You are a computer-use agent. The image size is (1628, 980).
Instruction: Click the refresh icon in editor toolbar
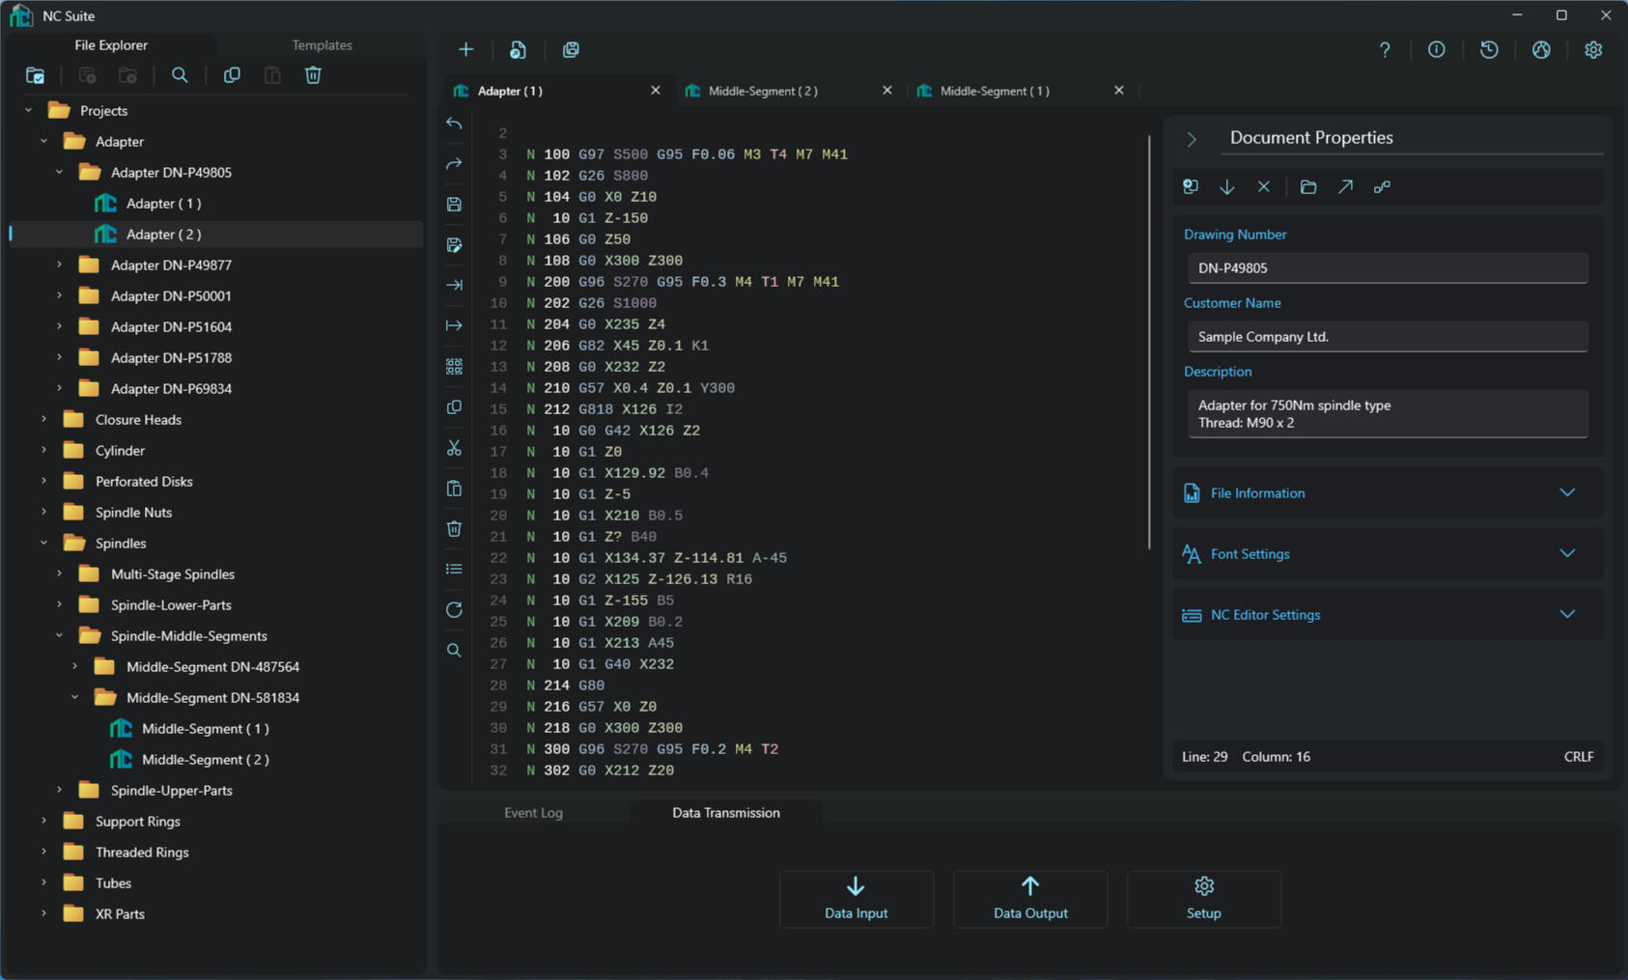[454, 610]
